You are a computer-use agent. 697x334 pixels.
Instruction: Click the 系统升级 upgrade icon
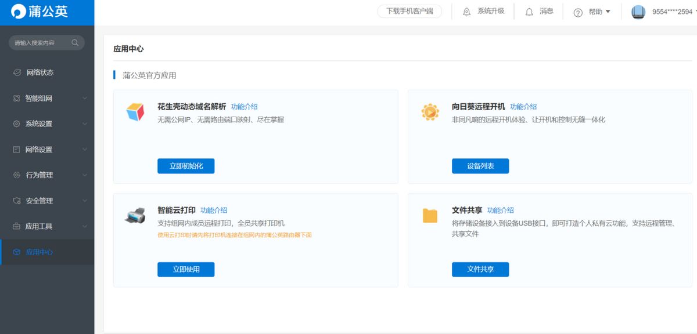click(x=467, y=12)
